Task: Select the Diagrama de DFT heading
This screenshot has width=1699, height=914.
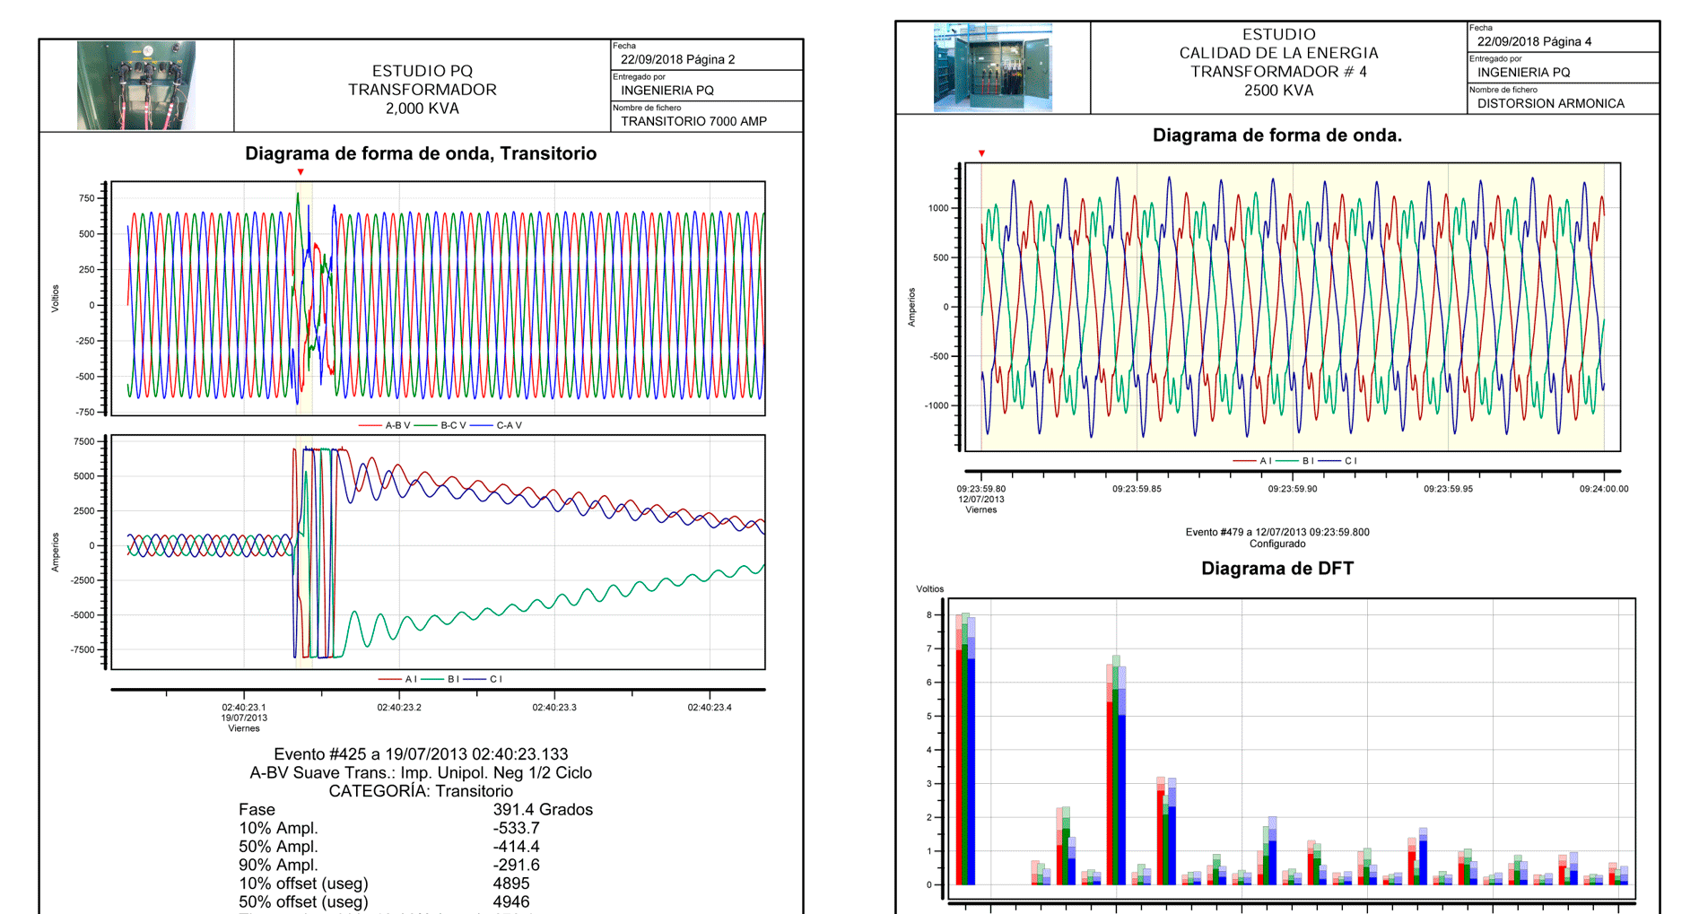Action: (x=1276, y=569)
